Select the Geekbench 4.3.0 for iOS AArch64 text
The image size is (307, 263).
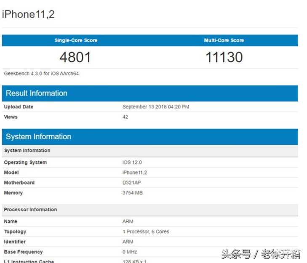[x=41, y=74]
